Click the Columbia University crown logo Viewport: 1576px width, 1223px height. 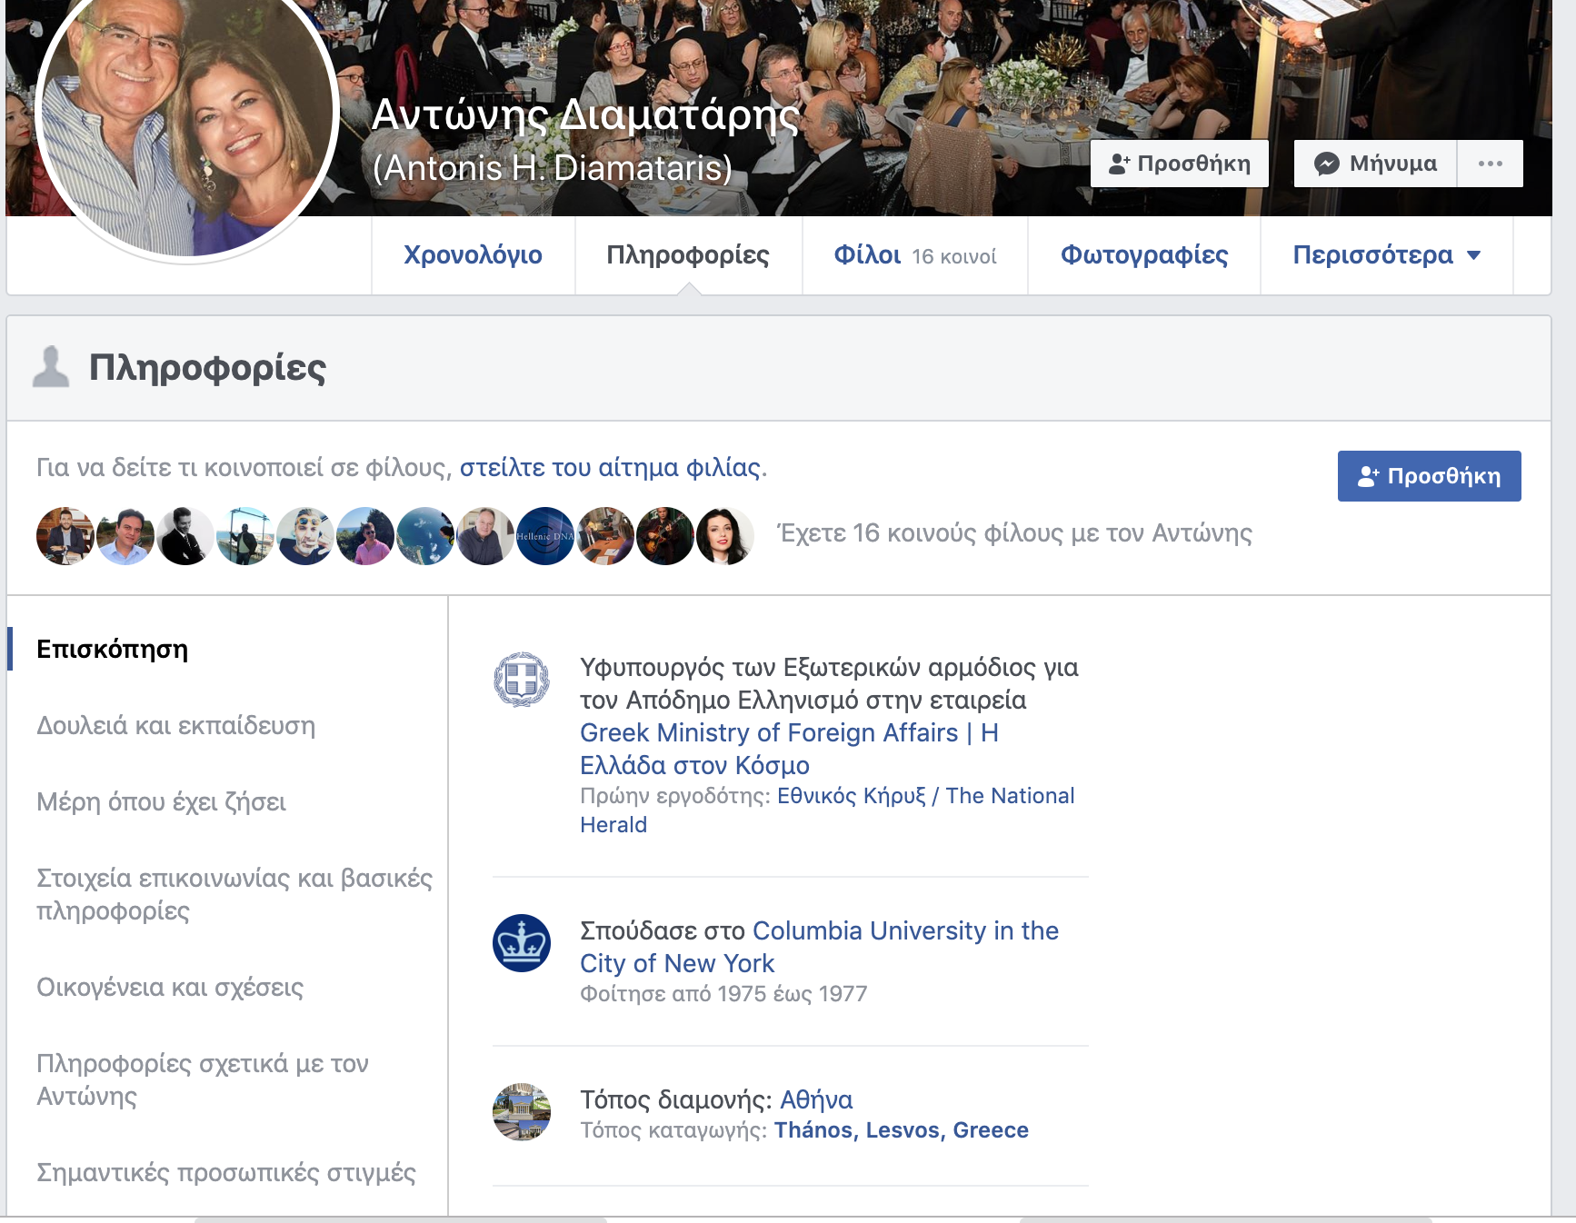[x=521, y=943]
